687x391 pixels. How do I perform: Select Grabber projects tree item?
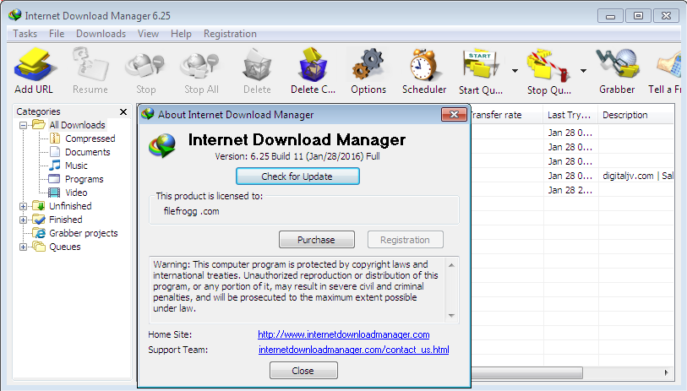[84, 233]
